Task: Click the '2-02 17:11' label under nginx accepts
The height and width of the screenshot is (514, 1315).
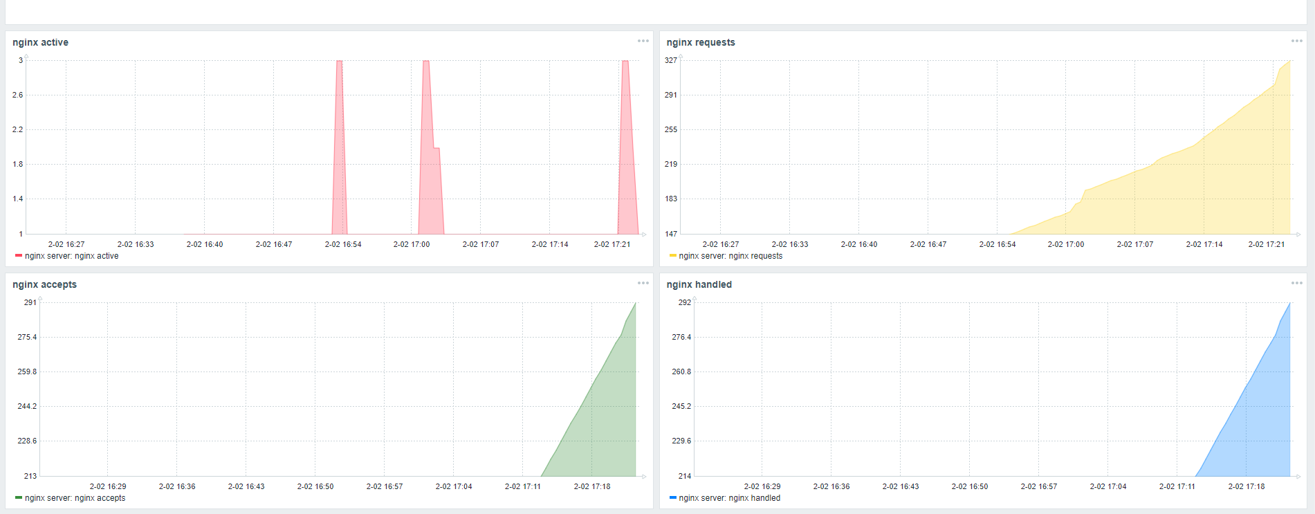Action: (523, 486)
